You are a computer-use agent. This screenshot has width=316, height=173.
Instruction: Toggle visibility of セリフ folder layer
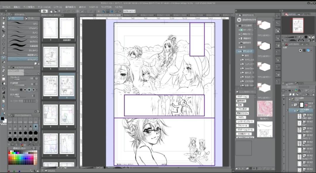coord(284,111)
